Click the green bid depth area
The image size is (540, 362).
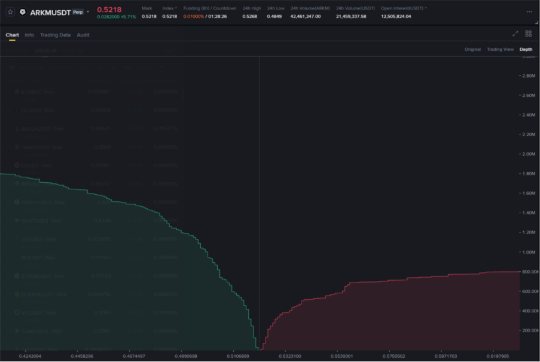pos(120,281)
